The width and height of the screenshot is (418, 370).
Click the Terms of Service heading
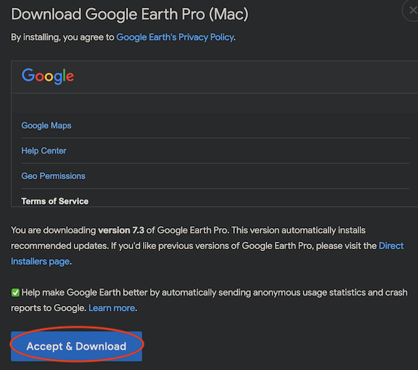(55, 201)
